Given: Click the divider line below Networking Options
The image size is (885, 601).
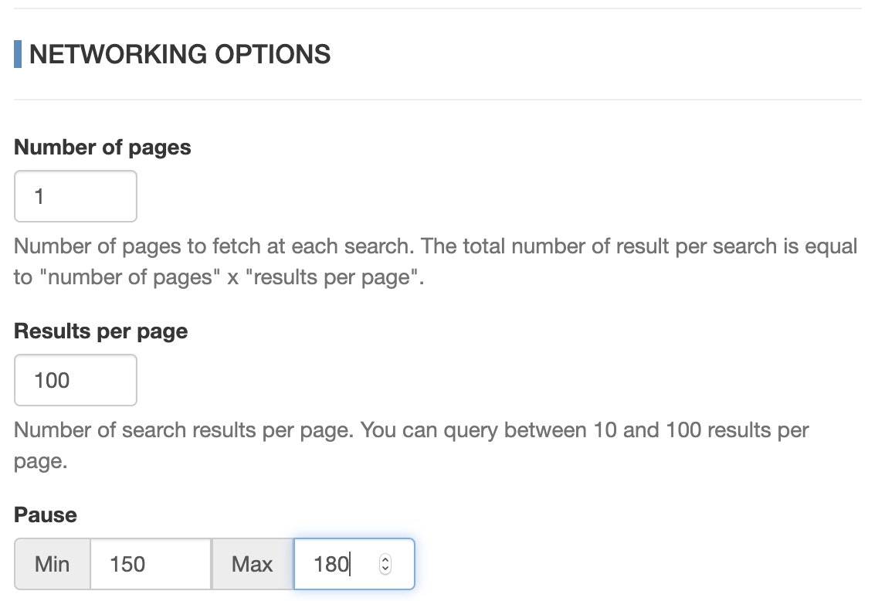Looking at the screenshot, I should point(438,100).
